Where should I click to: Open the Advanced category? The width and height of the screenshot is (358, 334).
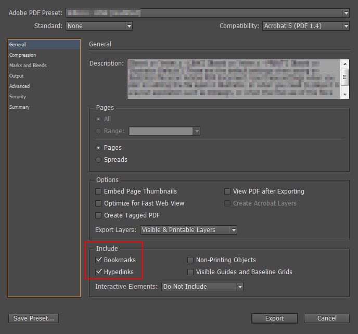(19, 86)
